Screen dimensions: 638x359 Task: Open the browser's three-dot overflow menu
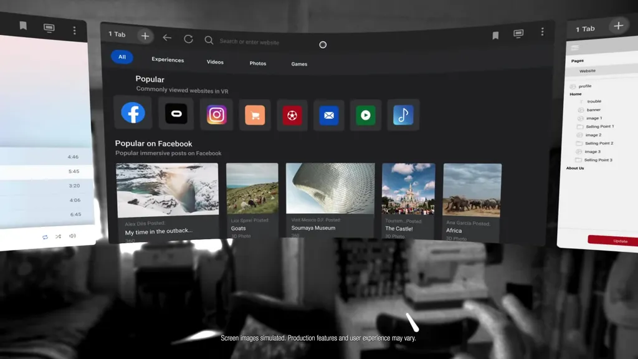541,31
